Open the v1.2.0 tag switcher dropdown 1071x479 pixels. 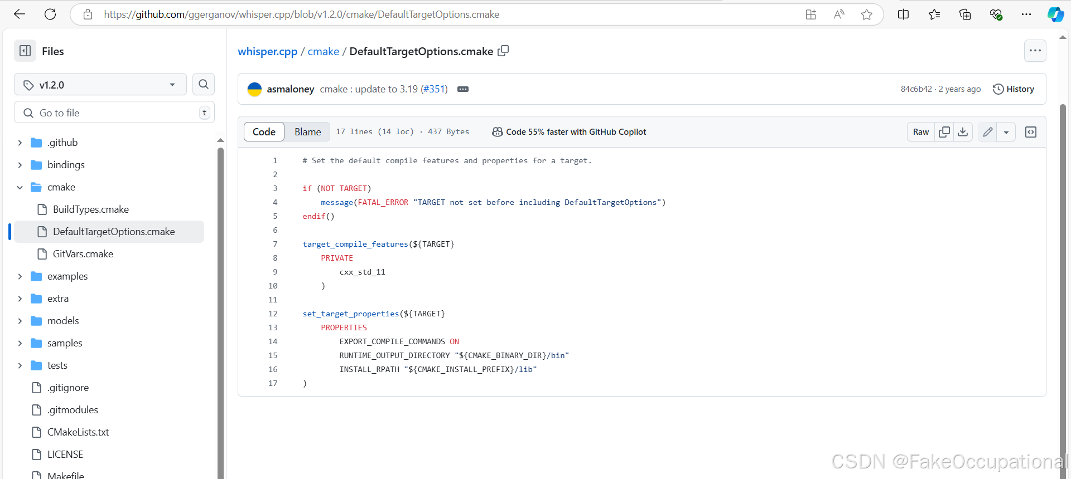(x=100, y=85)
